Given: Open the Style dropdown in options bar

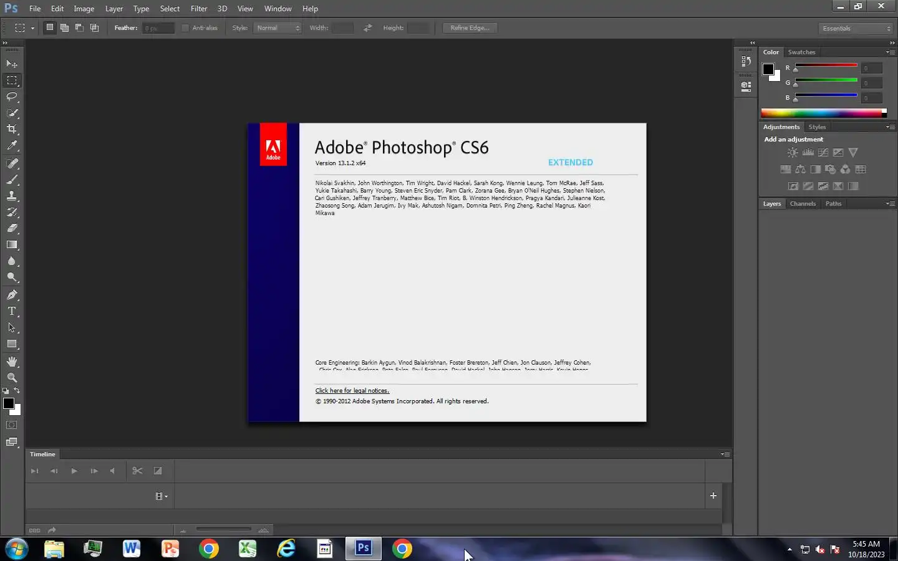Looking at the screenshot, I should 278,28.
